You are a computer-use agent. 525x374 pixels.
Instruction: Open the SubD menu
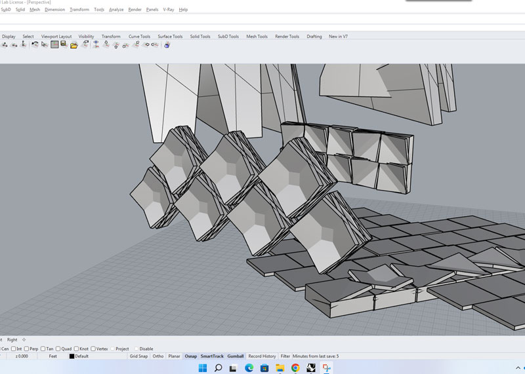pos(6,9)
